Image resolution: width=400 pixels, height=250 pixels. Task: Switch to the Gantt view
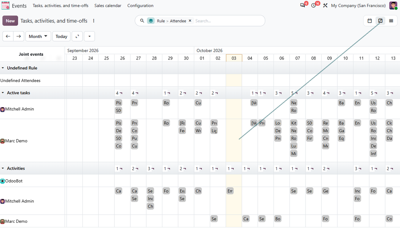(381, 21)
